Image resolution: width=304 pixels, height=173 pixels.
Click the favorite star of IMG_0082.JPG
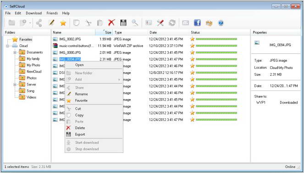192,39
